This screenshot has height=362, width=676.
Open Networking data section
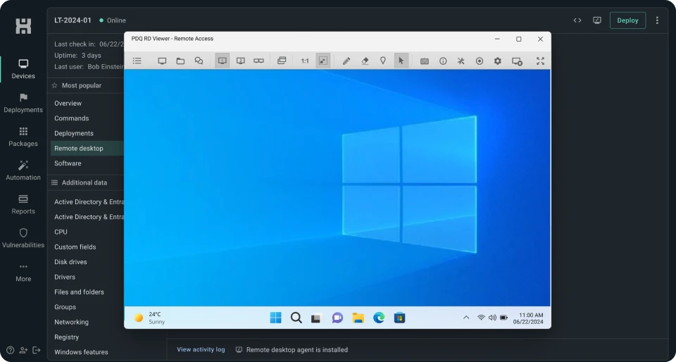[x=71, y=322]
